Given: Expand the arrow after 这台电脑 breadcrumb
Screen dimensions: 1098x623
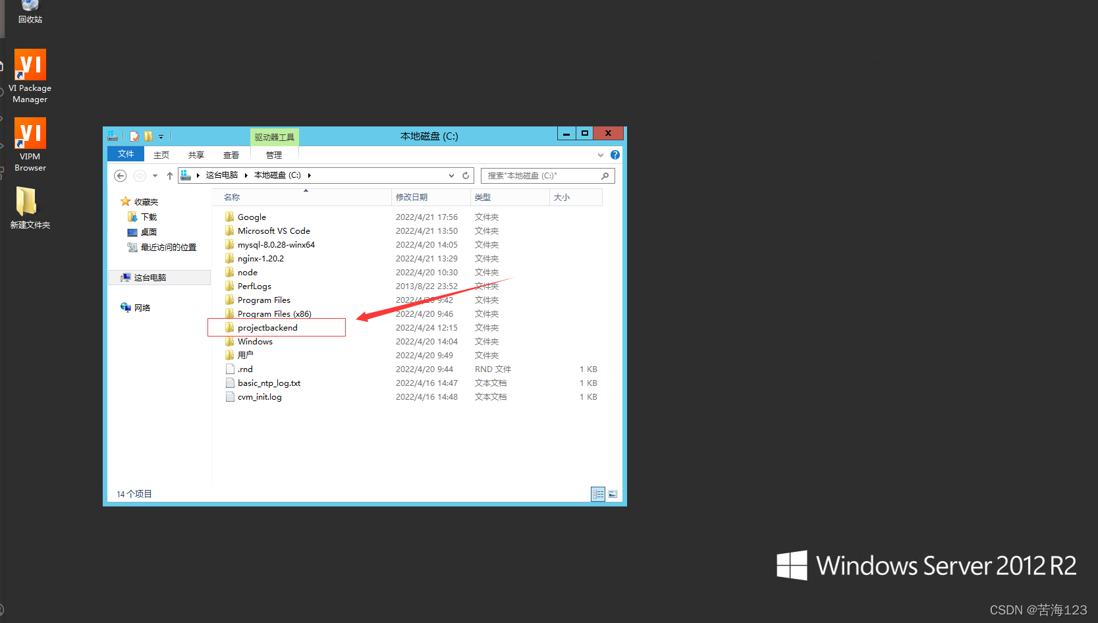Looking at the screenshot, I should (x=246, y=175).
